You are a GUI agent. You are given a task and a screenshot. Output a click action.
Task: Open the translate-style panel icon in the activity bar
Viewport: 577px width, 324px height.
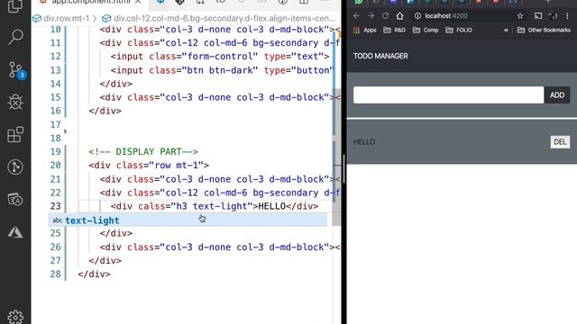(x=15, y=200)
